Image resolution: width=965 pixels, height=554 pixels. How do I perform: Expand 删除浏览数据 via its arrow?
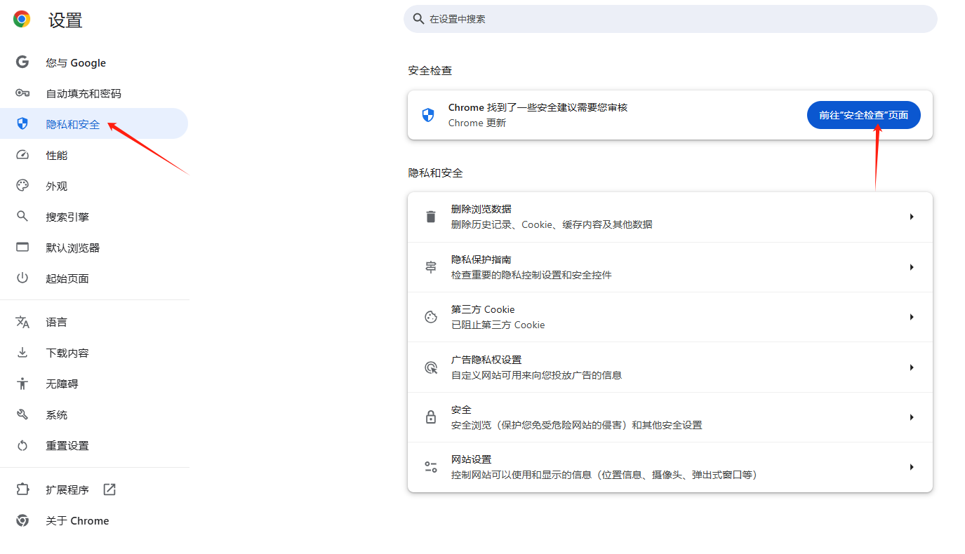(912, 217)
